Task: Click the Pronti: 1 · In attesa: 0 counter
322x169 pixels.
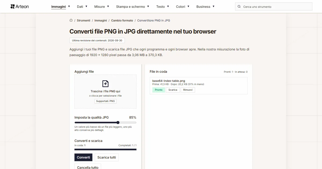Action: 236,72
